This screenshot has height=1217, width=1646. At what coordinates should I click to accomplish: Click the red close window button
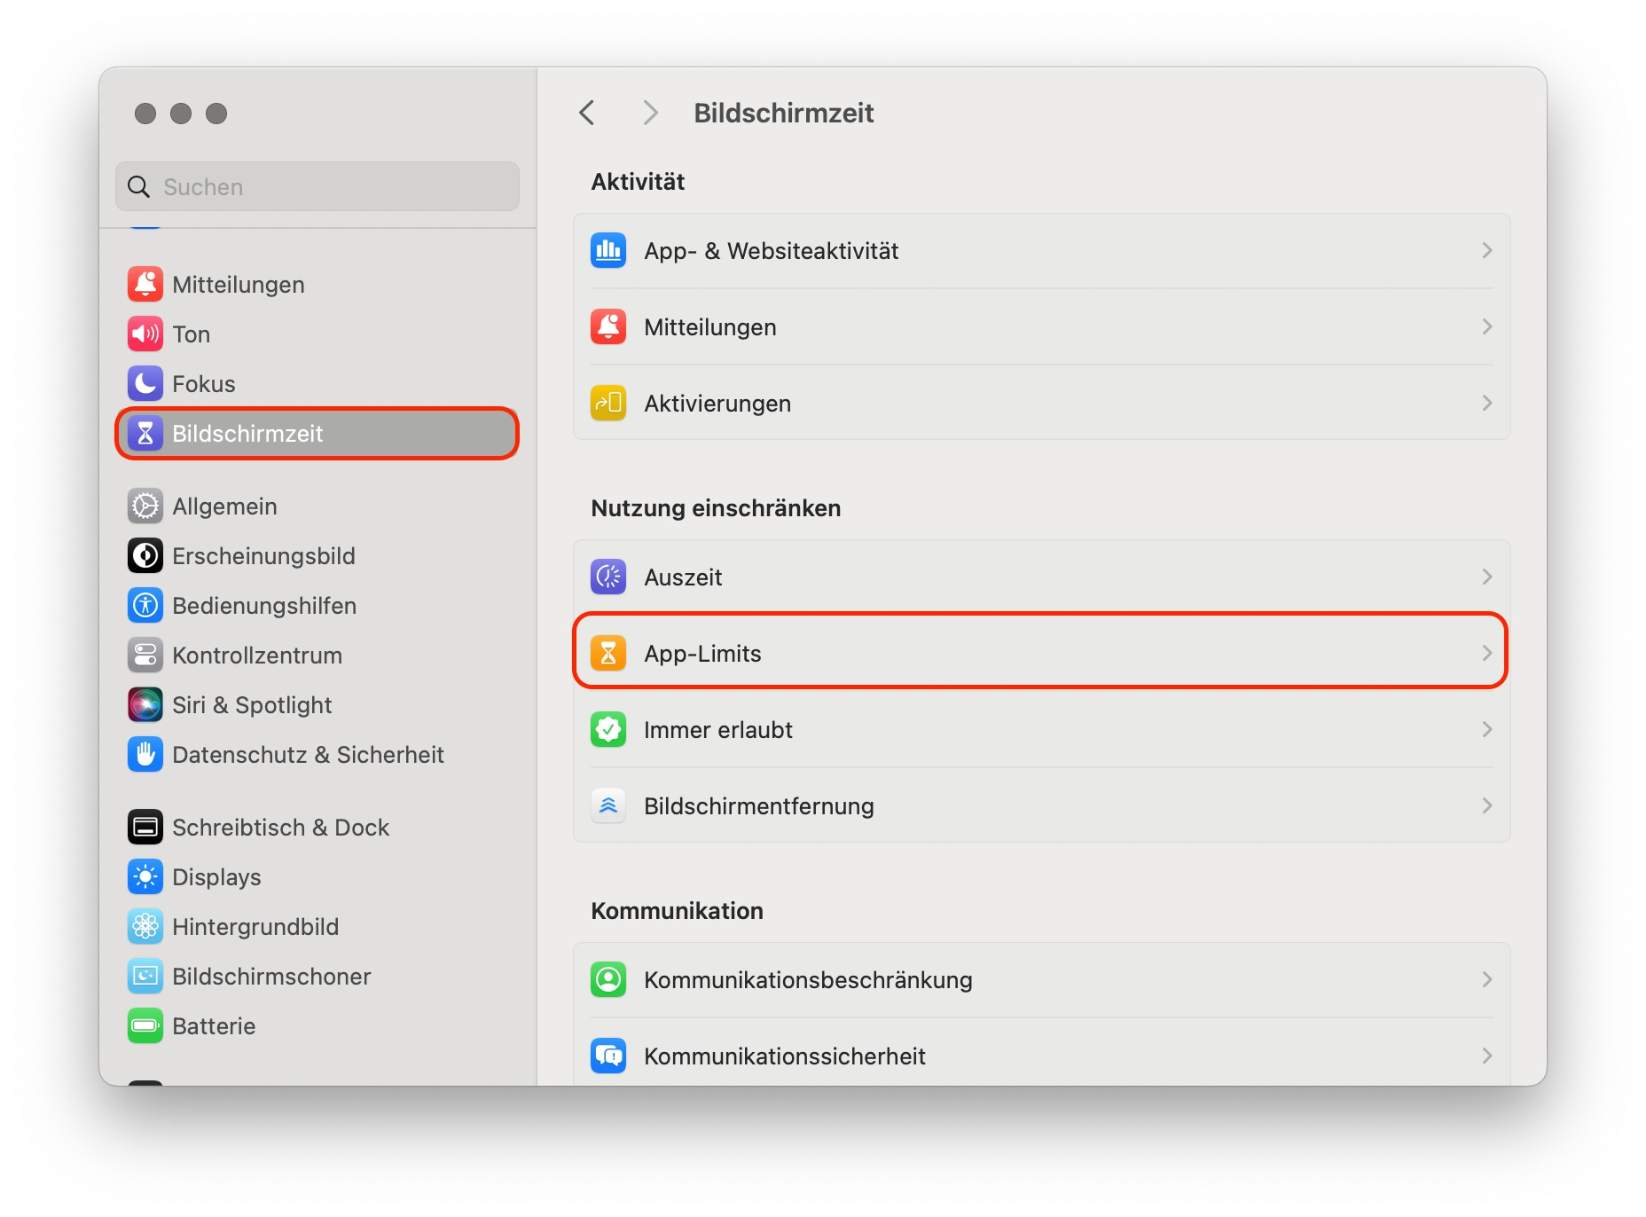[x=145, y=114]
